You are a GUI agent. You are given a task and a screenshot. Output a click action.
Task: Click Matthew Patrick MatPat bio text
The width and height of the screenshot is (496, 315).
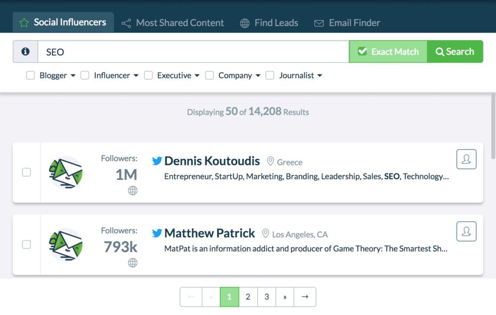tap(306, 249)
